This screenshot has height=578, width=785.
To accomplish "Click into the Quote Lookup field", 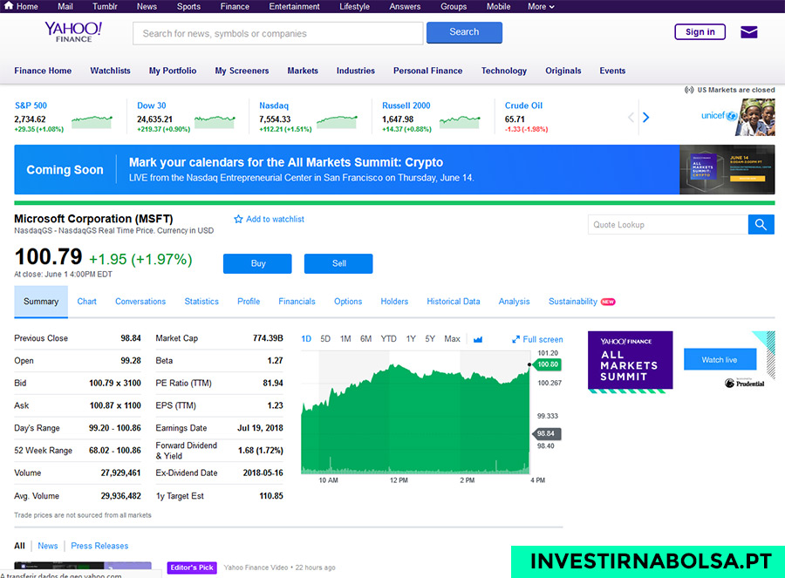I will 668,225.
